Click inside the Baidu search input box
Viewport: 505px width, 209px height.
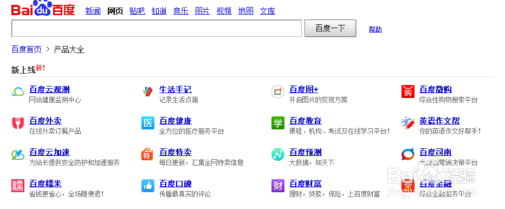tap(157, 28)
